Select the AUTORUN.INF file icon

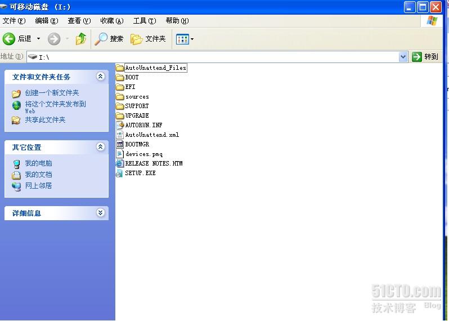click(120, 125)
